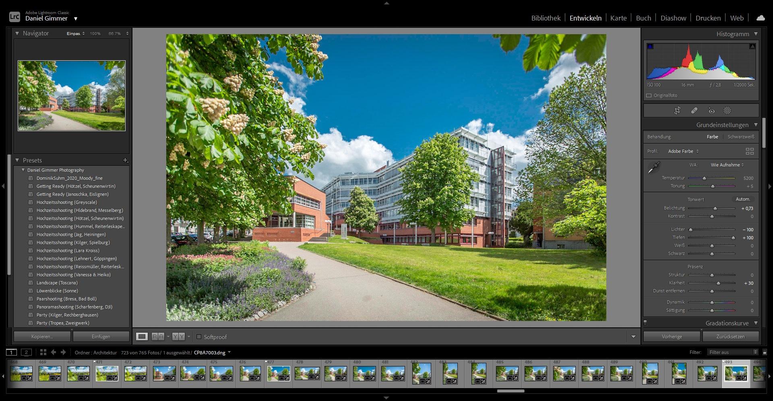773x401 pixels.
Task: Open second window display button 2
Action: 26,352
